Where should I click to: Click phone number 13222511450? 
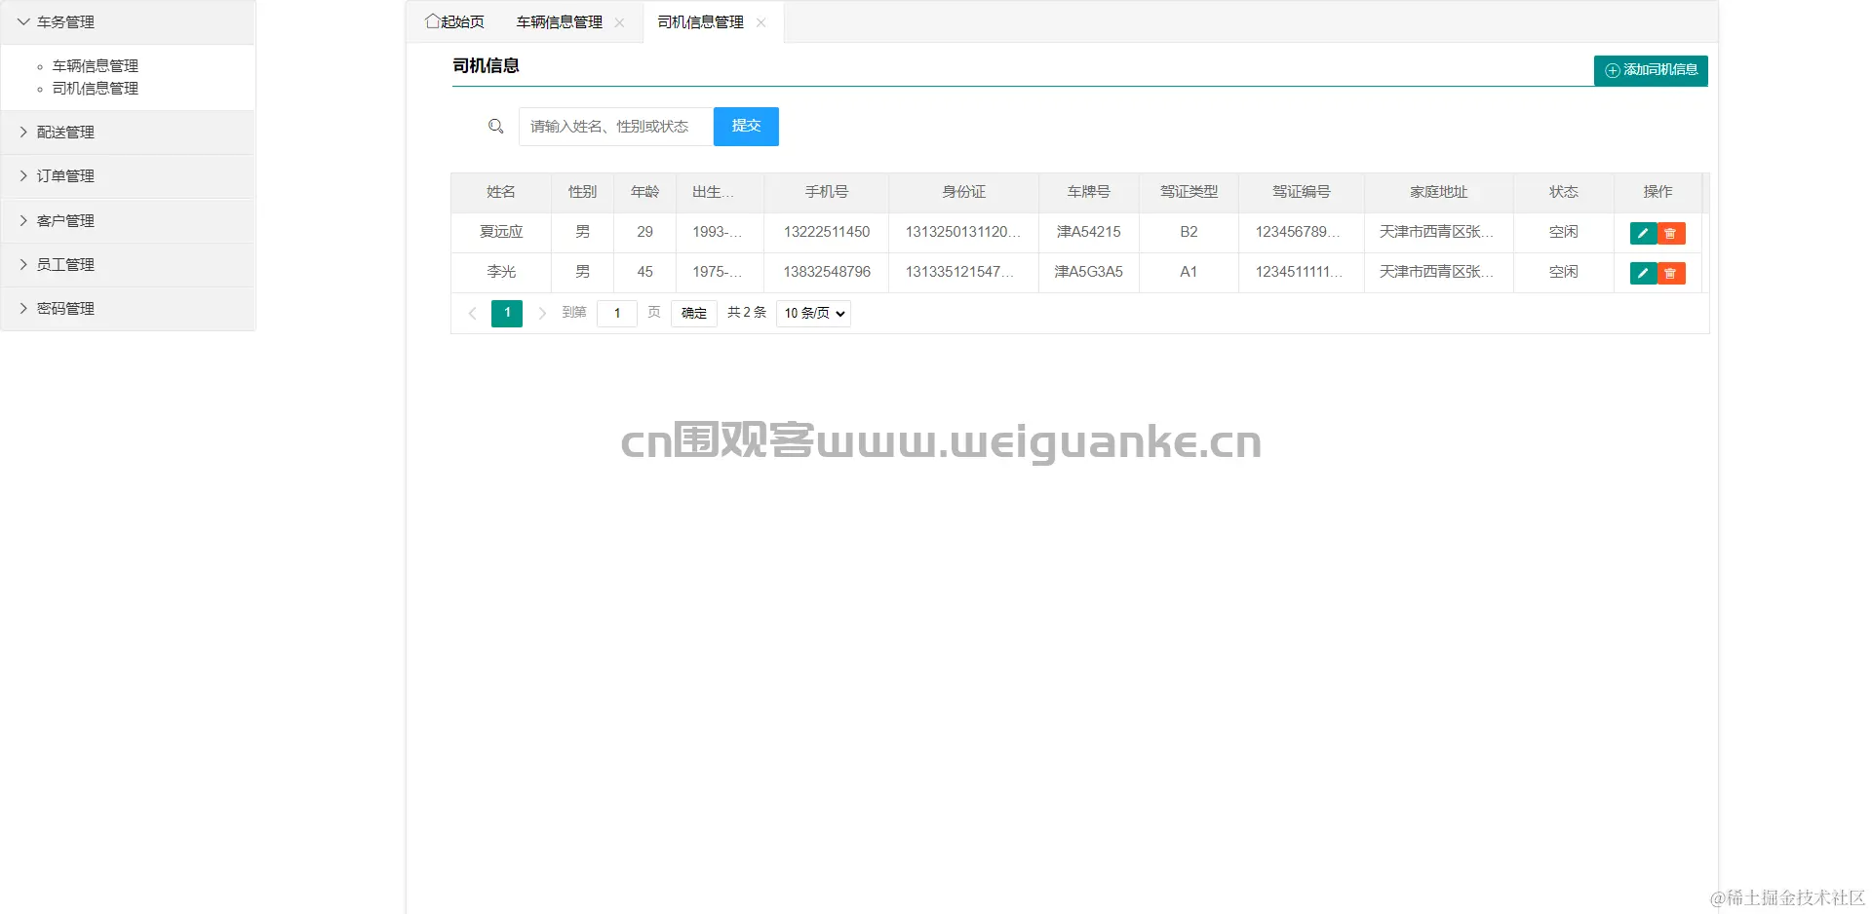pyautogui.click(x=827, y=232)
